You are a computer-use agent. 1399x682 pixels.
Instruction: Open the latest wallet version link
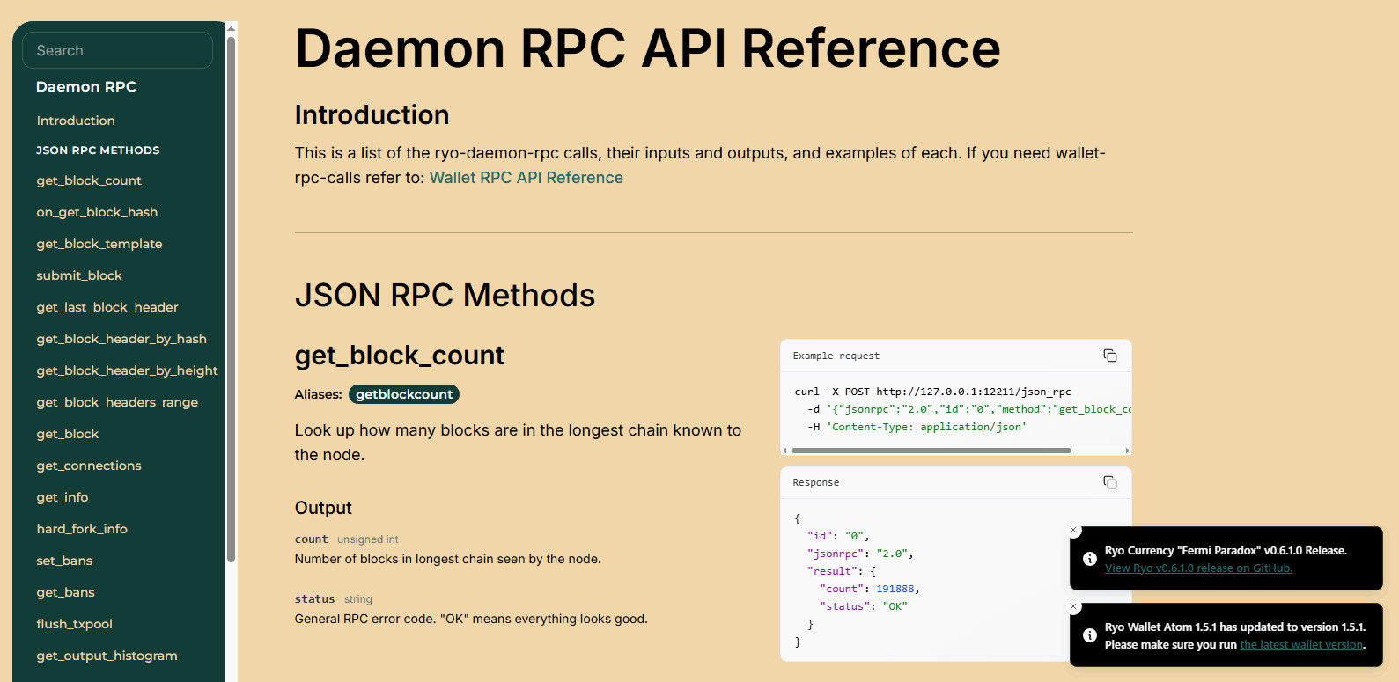[x=1301, y=645]
